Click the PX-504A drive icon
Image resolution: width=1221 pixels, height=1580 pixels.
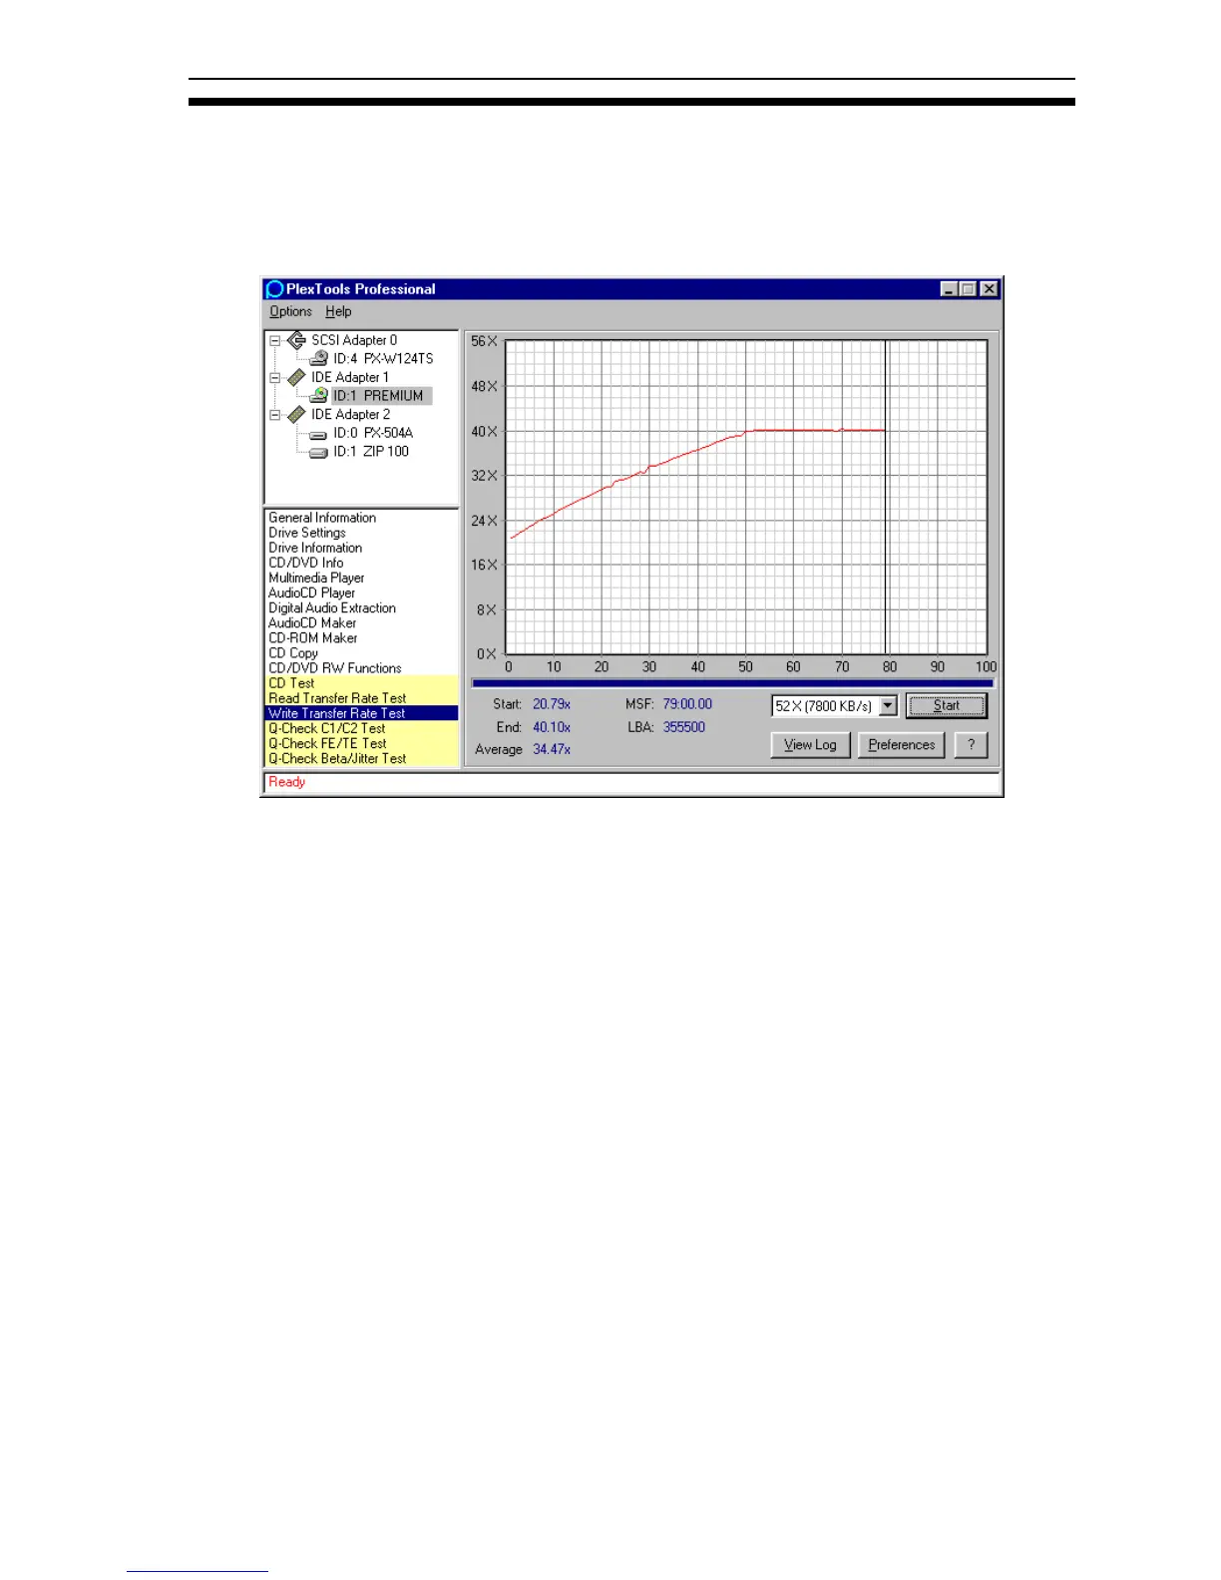pos(318,434)
